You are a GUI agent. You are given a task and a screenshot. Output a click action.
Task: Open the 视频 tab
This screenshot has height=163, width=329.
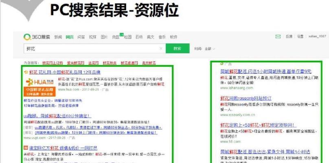click(x=92, y=37)
